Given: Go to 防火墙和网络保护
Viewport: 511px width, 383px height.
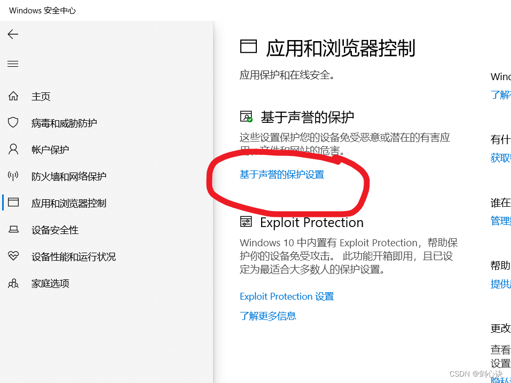Looking at the screenshot, I should coord(69,177).
